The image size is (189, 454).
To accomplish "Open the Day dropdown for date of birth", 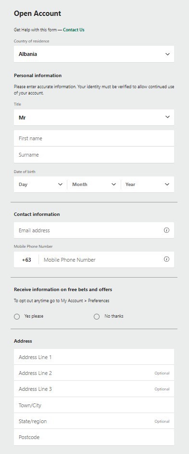I will coord(40,185).
